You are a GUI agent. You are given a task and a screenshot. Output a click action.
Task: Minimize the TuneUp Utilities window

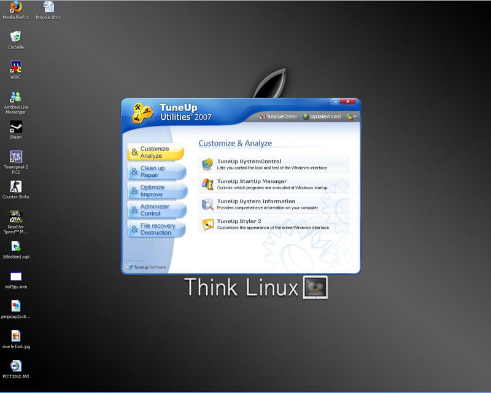tap(334, 101)
